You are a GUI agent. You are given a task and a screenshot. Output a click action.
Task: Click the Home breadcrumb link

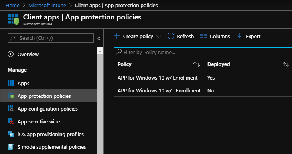(12, 6)
